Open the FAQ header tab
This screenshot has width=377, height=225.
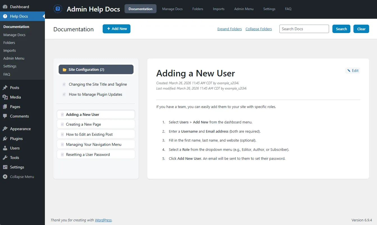pyautogui.click(x=288, y=9)
